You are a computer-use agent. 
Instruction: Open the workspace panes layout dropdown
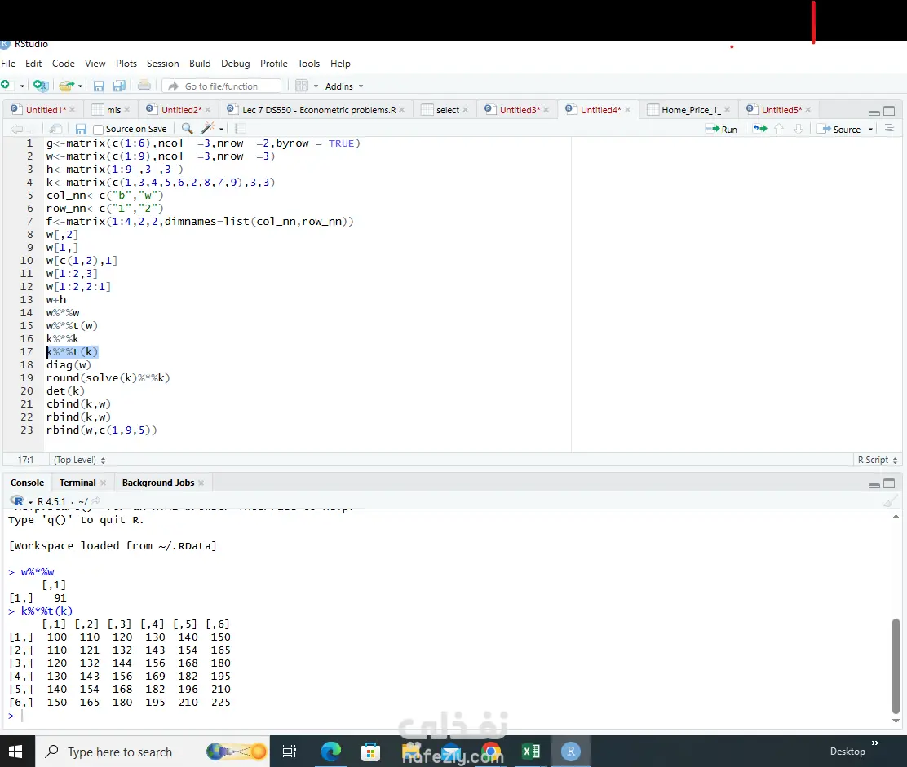[306, 86]
